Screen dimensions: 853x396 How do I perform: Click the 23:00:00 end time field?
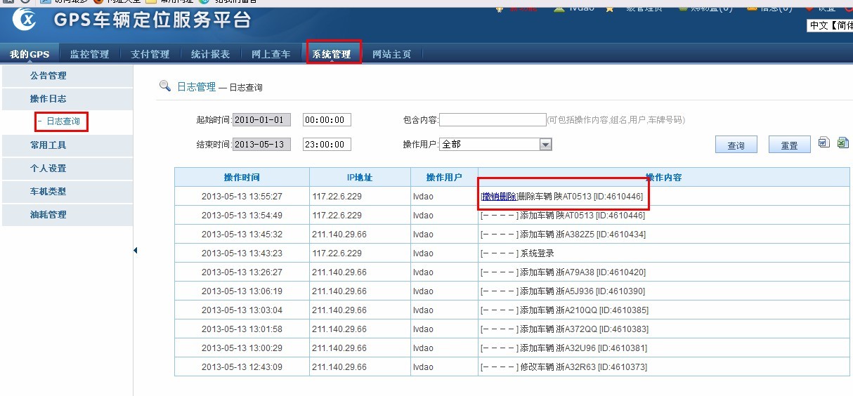pos(327,145)
